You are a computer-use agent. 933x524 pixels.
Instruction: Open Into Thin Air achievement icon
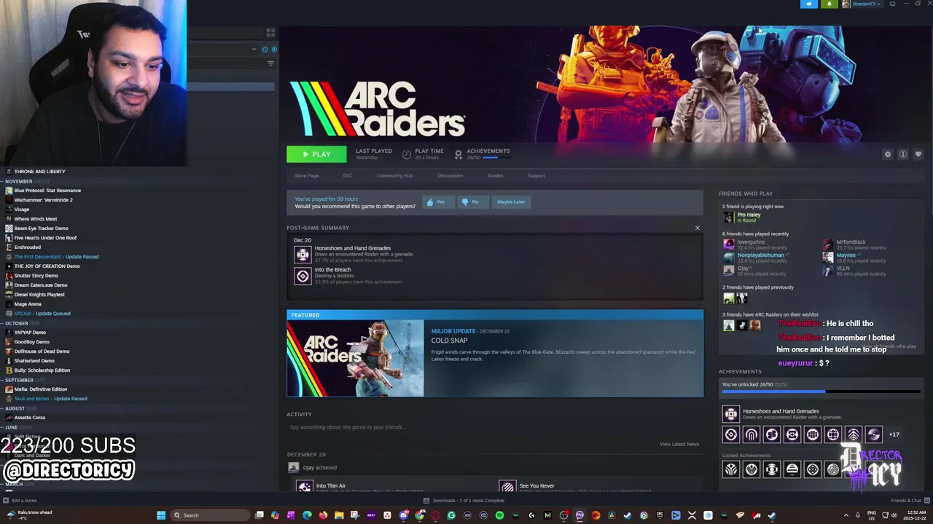tap(304, 487)
